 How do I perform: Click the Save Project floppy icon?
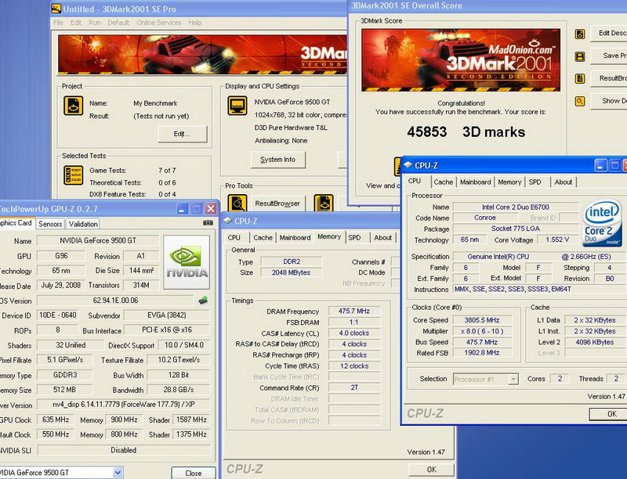click(580, 56)
